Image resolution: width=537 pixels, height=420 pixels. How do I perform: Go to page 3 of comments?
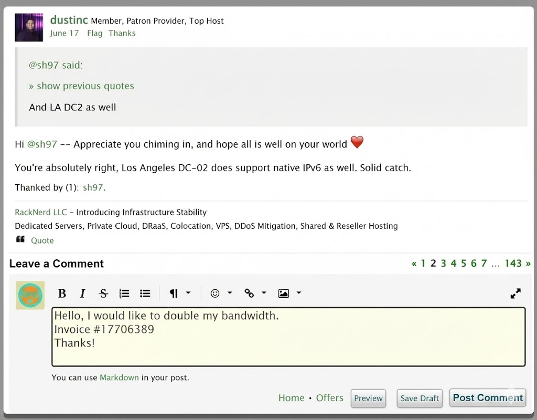pos(443,264)
